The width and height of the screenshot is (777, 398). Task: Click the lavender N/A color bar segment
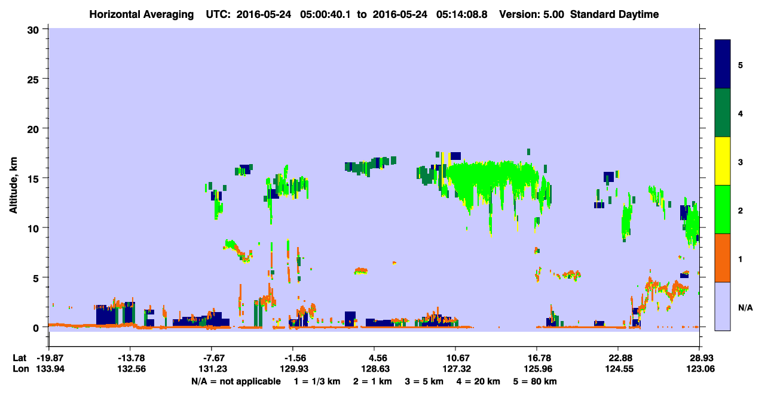point(723,306)
